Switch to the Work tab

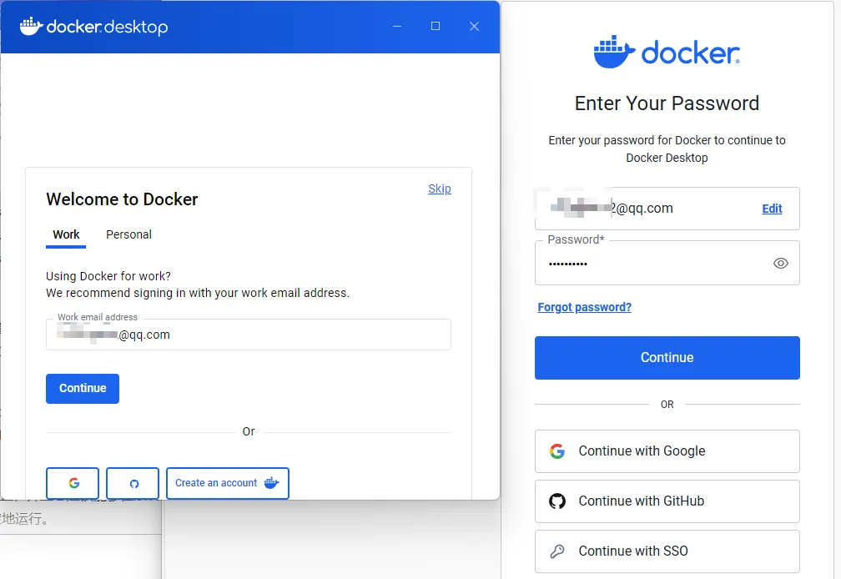click(x=66, y=234)
